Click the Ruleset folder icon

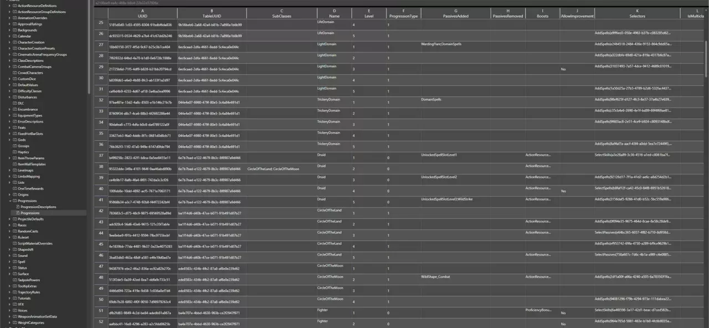[x=15, y=237]
